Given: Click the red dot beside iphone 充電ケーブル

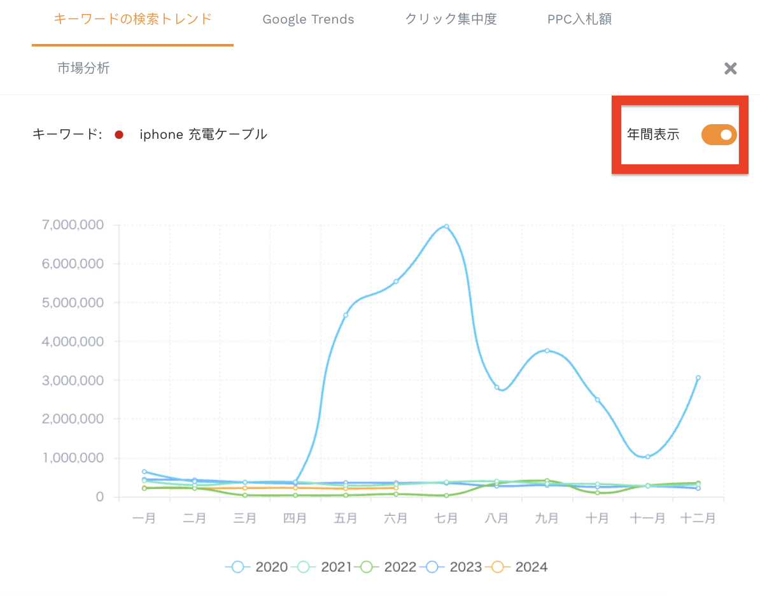Looking at the screenshot, I should (x=119, y=135).
